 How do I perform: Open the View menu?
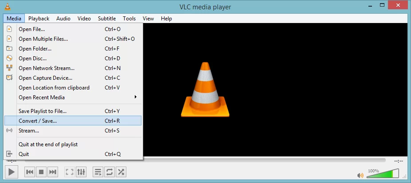coord(148,18)
